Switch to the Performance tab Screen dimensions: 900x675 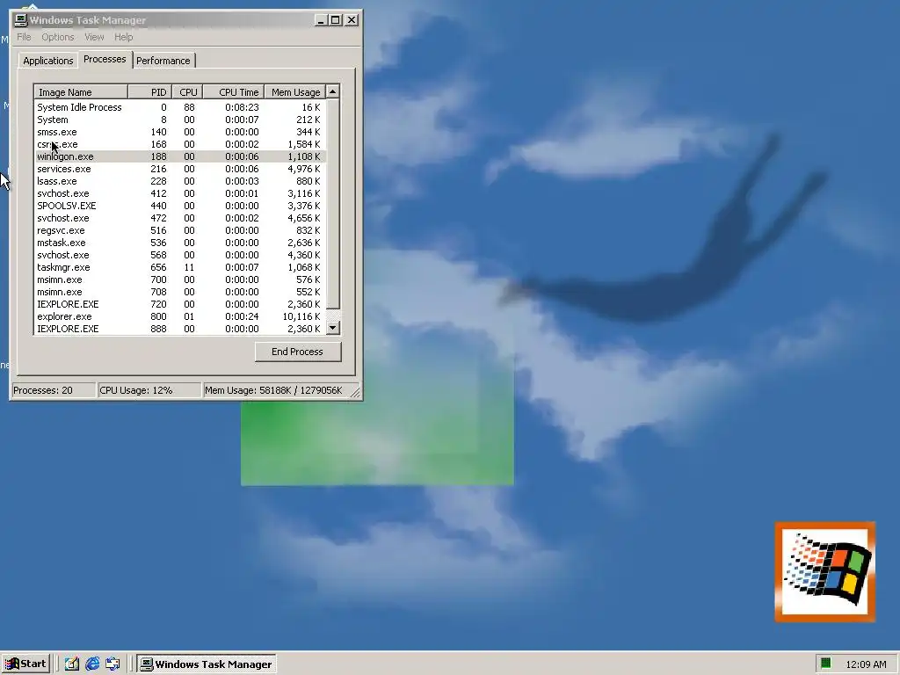(163, 61)
